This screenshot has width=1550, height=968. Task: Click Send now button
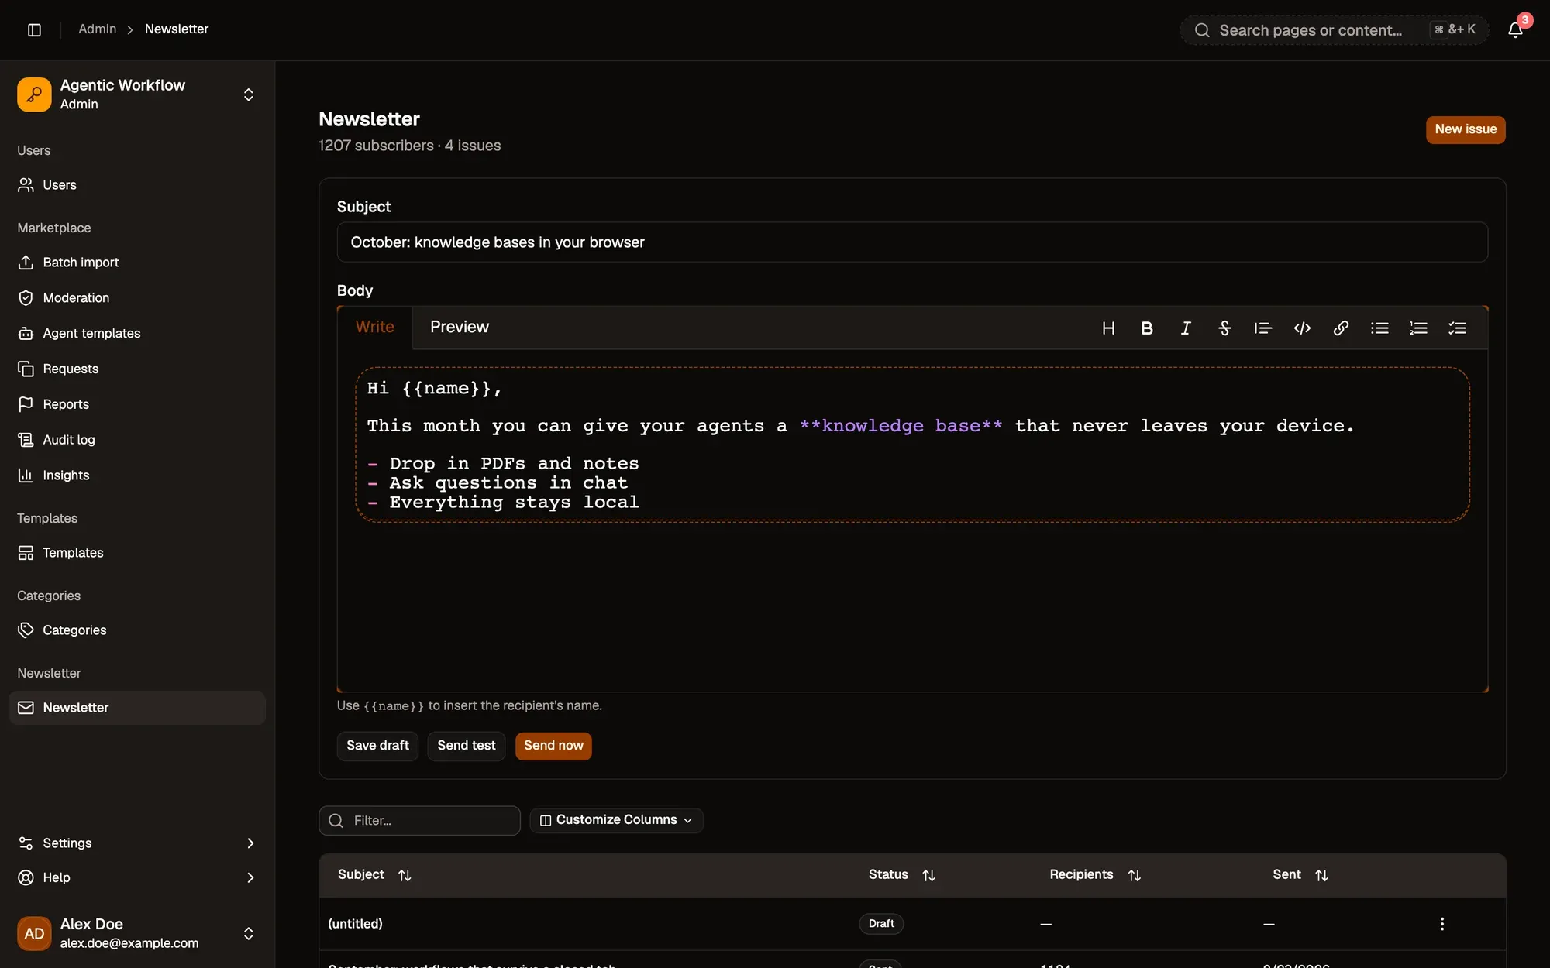[x=553, y=746]
